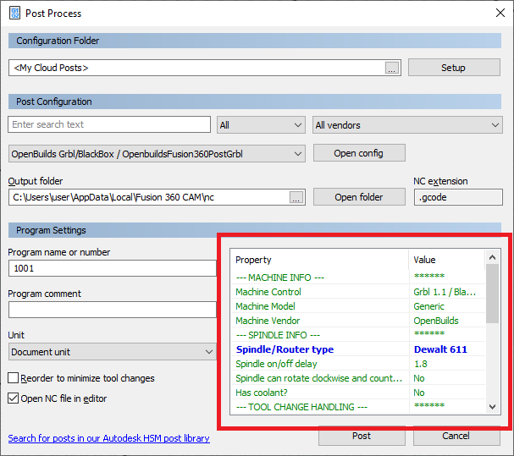Cancel the post process dialog
This screenshot has height=456, width=514.
coord(455,437)
